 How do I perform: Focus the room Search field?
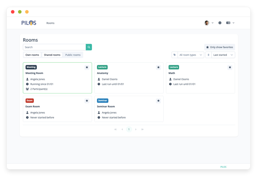pyautogui.click(x=54, y=47)
